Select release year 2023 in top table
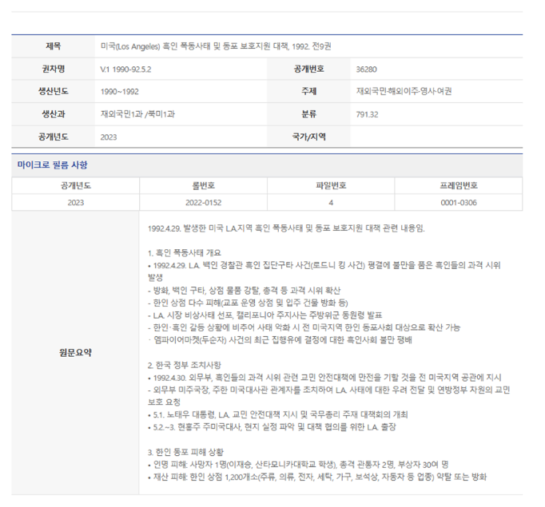The height and width of the screenshot is (507, 545). coord(109,137)
